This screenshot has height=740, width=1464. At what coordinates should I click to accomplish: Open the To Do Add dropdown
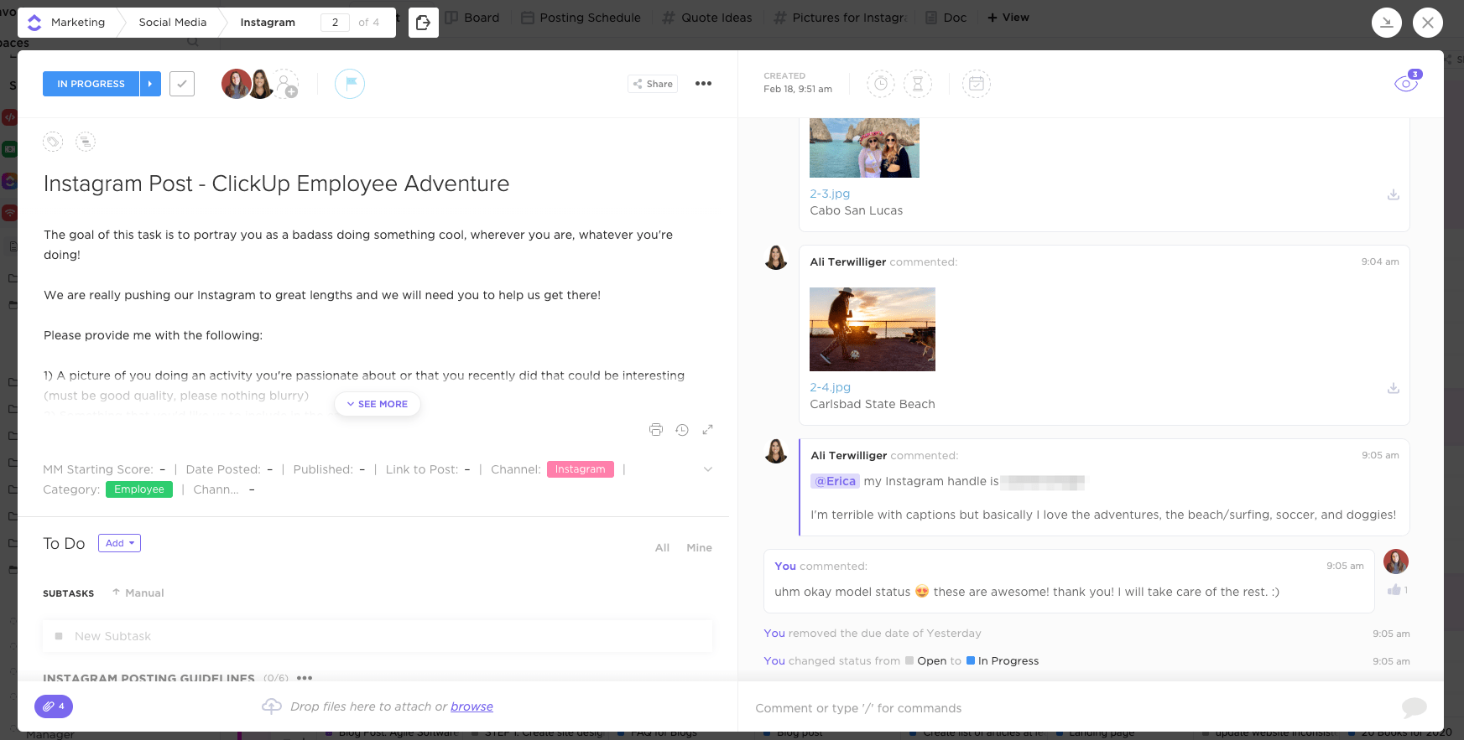click(x=119, y=543)
